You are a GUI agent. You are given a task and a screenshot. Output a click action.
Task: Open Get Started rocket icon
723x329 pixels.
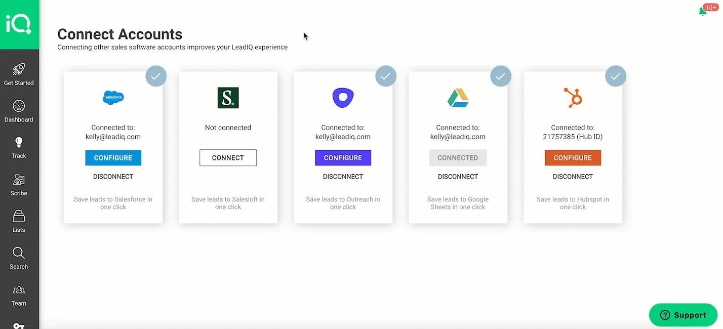pos(19,70)
